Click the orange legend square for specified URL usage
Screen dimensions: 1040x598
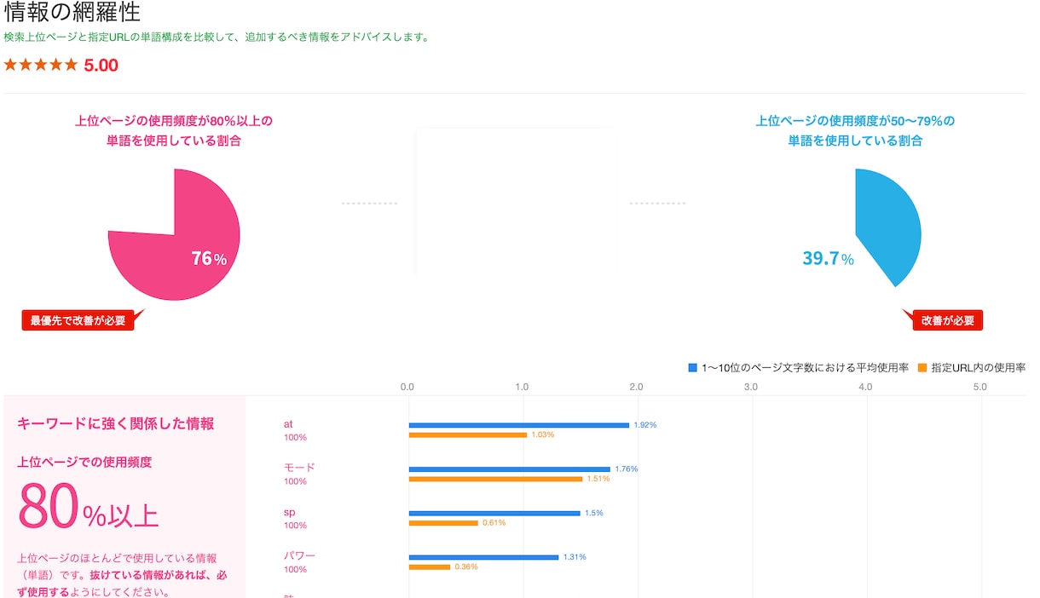[922, 368]
